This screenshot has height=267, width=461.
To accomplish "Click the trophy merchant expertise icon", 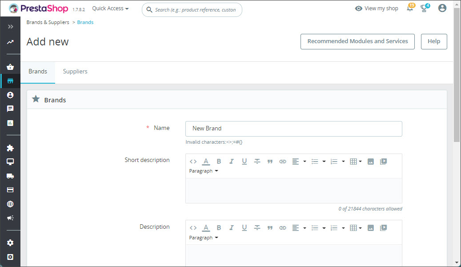I will [424, 8].
